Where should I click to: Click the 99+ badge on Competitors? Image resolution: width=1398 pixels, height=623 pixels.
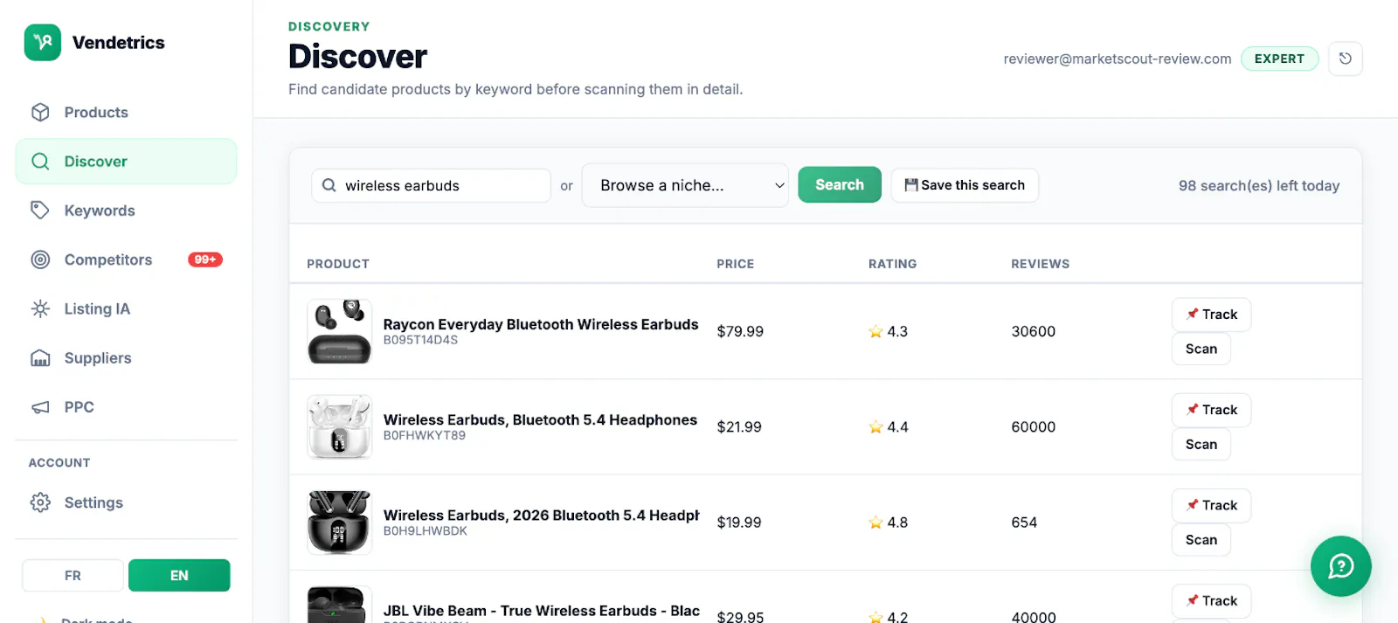[x=205, y=260]
